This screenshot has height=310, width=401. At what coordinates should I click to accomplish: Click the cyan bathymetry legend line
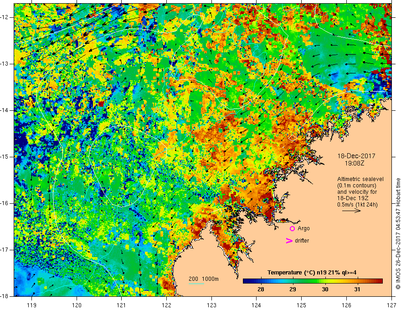pos(196,284)
